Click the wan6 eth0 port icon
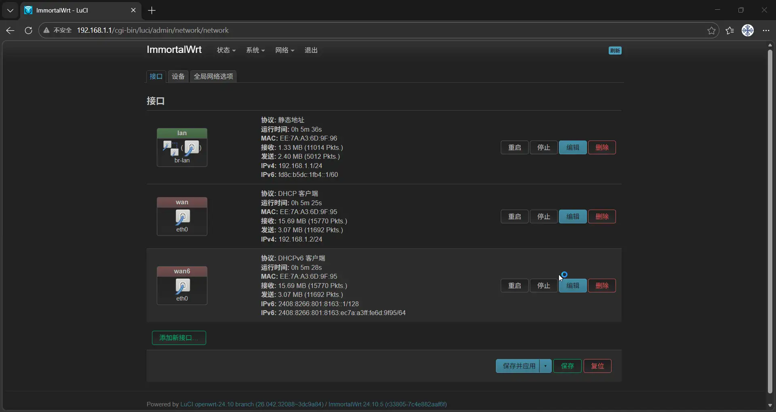The height and width of the screenshot is (412, 776). pyautogui.click(x=182, y=286)
